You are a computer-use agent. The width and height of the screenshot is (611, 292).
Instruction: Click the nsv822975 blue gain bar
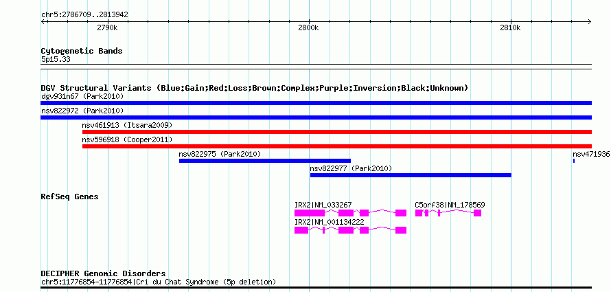pos(265,161)
